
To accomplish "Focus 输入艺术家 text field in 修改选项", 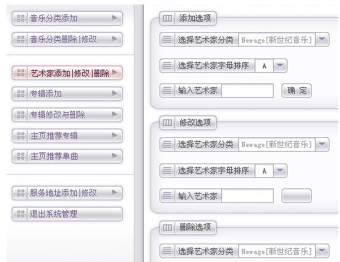I will pyautogui.click(x=247, y=196).
